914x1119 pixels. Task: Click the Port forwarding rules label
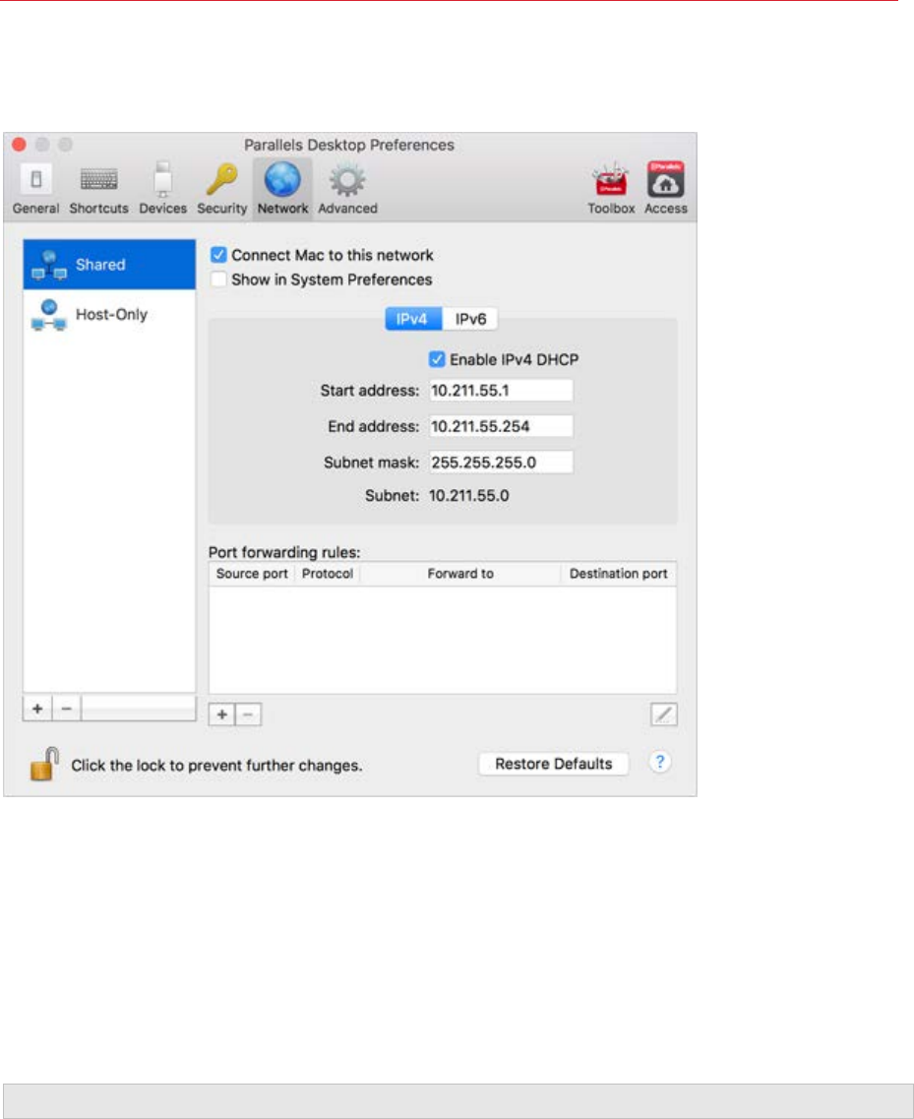tap(284, 552)
